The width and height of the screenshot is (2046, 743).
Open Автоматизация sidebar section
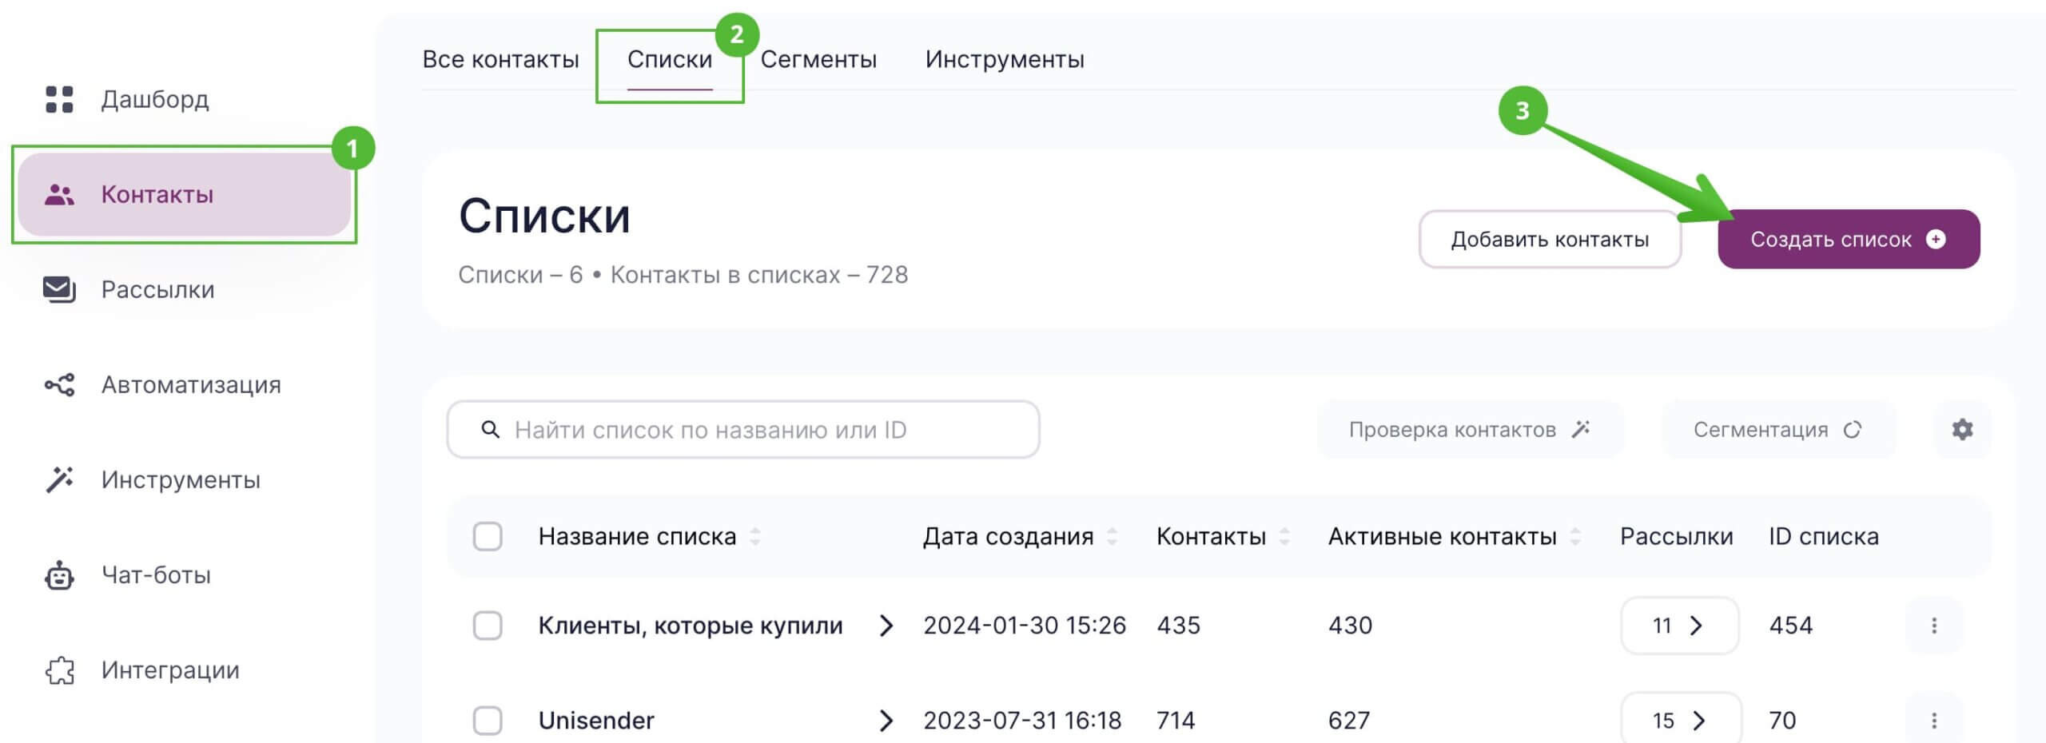(x=191, y=385)
